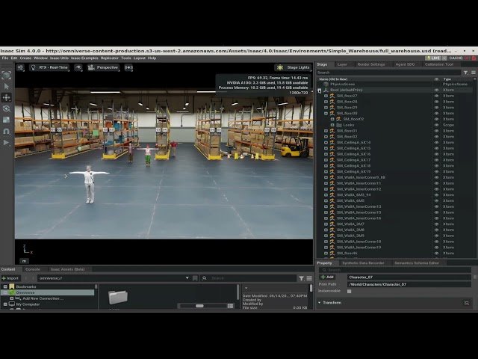Select the SM_floor29 Xform prim icon
This screenshot has width=478, height=359.
click(332, 108)
